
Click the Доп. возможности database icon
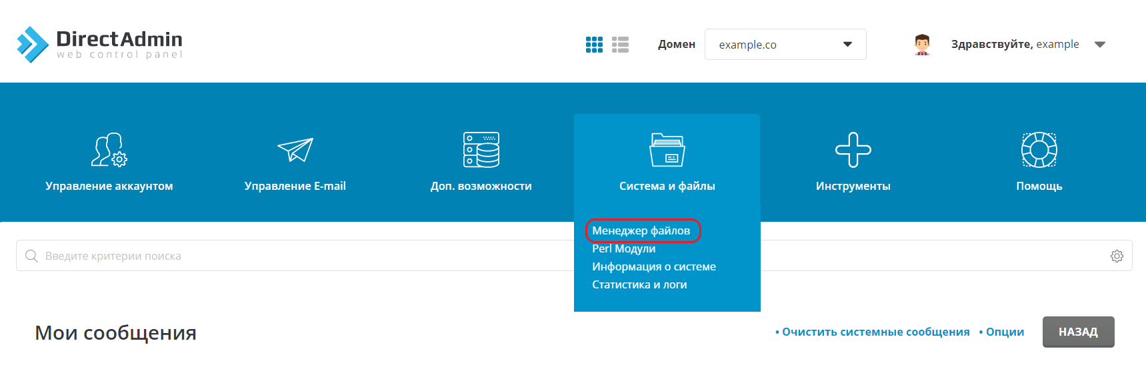[481, 150]
